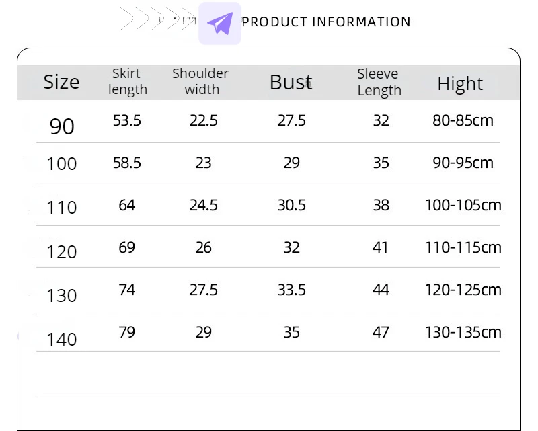The width and height of the screenshot is (538, 431).
Task: Select the size 110 row label
Action: [62, 207]
